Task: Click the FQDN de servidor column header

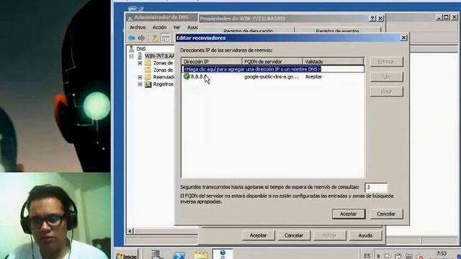Action: [272, 61]
